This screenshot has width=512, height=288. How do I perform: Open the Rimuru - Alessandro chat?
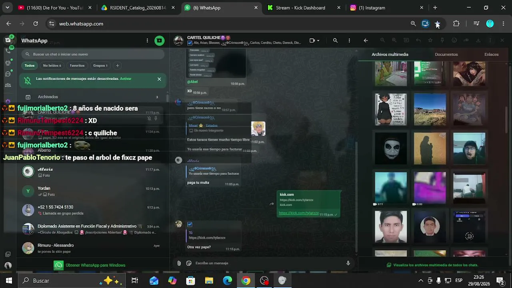(x=93, y=248)
